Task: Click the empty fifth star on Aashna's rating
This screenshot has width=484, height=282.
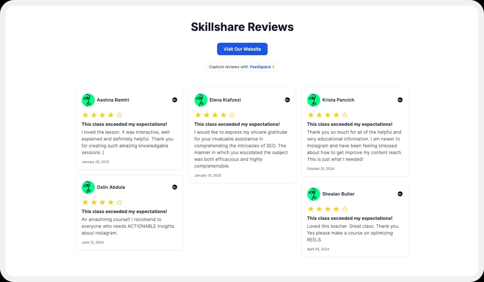Action: (x=119, y=115)
